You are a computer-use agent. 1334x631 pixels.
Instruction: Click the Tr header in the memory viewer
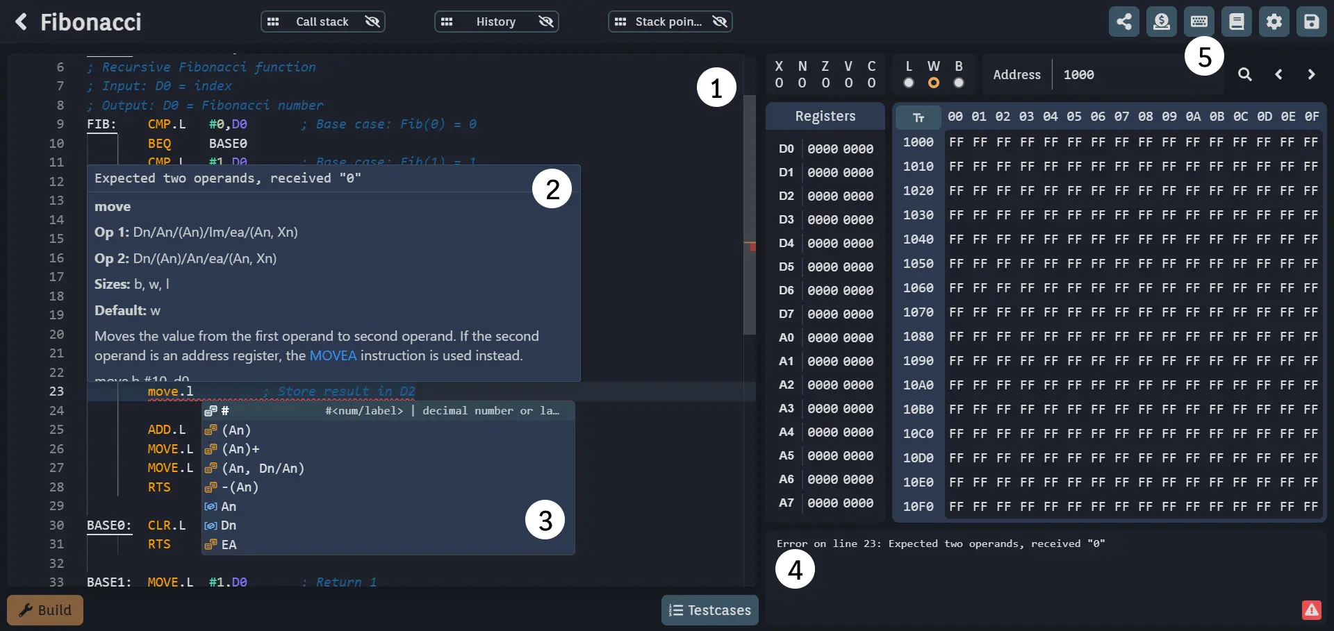pyautogui.click(x=918, y=117)
